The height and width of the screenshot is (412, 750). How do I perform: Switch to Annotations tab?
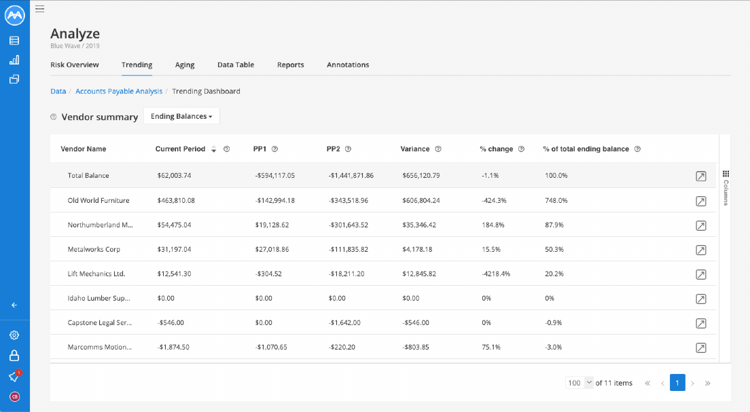tap(348, 65)
